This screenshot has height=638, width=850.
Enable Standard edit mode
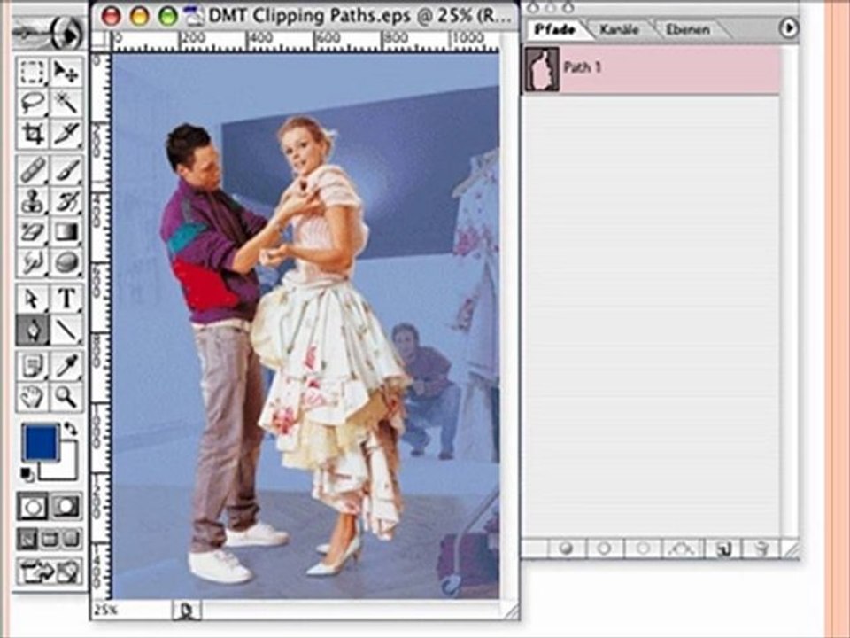click(x=33, y=507)
